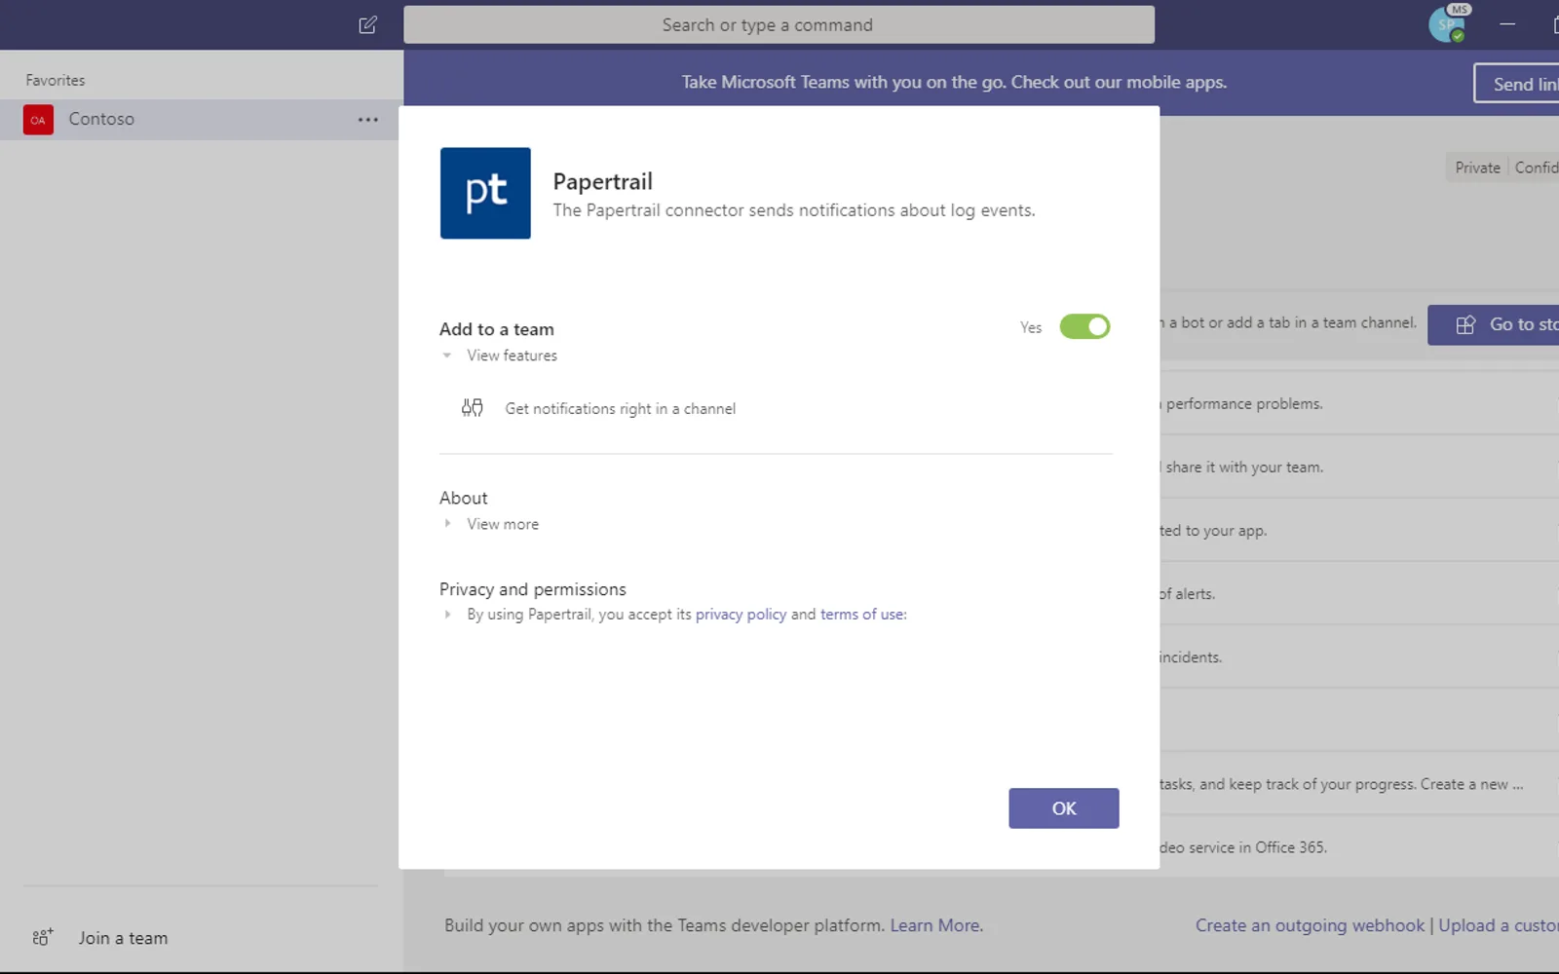The image size is (1559, 974).
Task: Minimize the Teams window
Action: tap(1507, 23)
